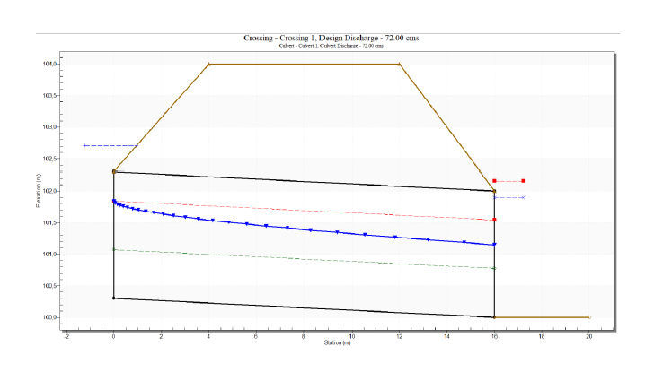Click the green dashed line's left end
This screenshot has width=663, height=372.
click(x=114, y=249)
